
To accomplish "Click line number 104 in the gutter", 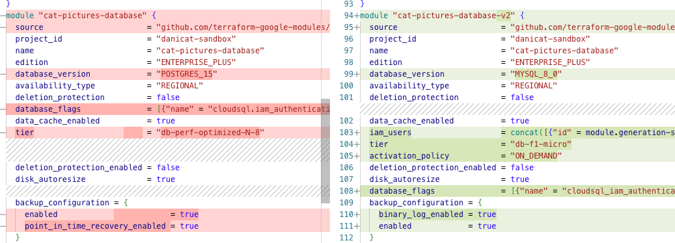I will pos(346,144).
